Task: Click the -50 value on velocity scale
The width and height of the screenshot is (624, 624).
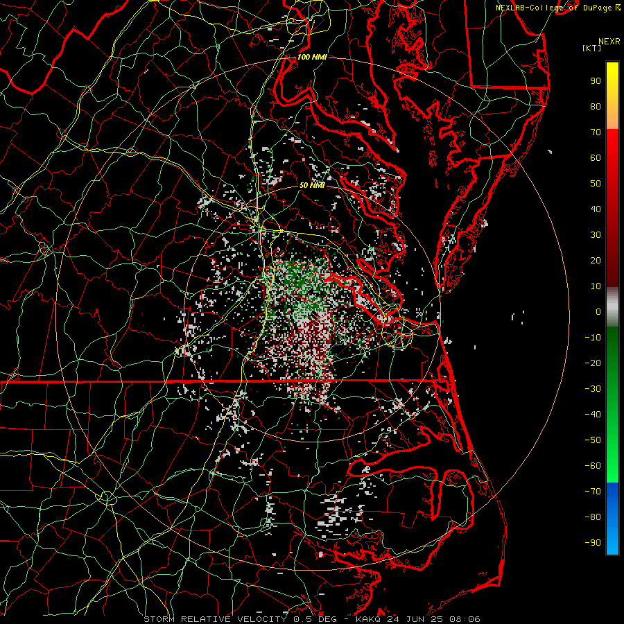Action: point(593,440)
